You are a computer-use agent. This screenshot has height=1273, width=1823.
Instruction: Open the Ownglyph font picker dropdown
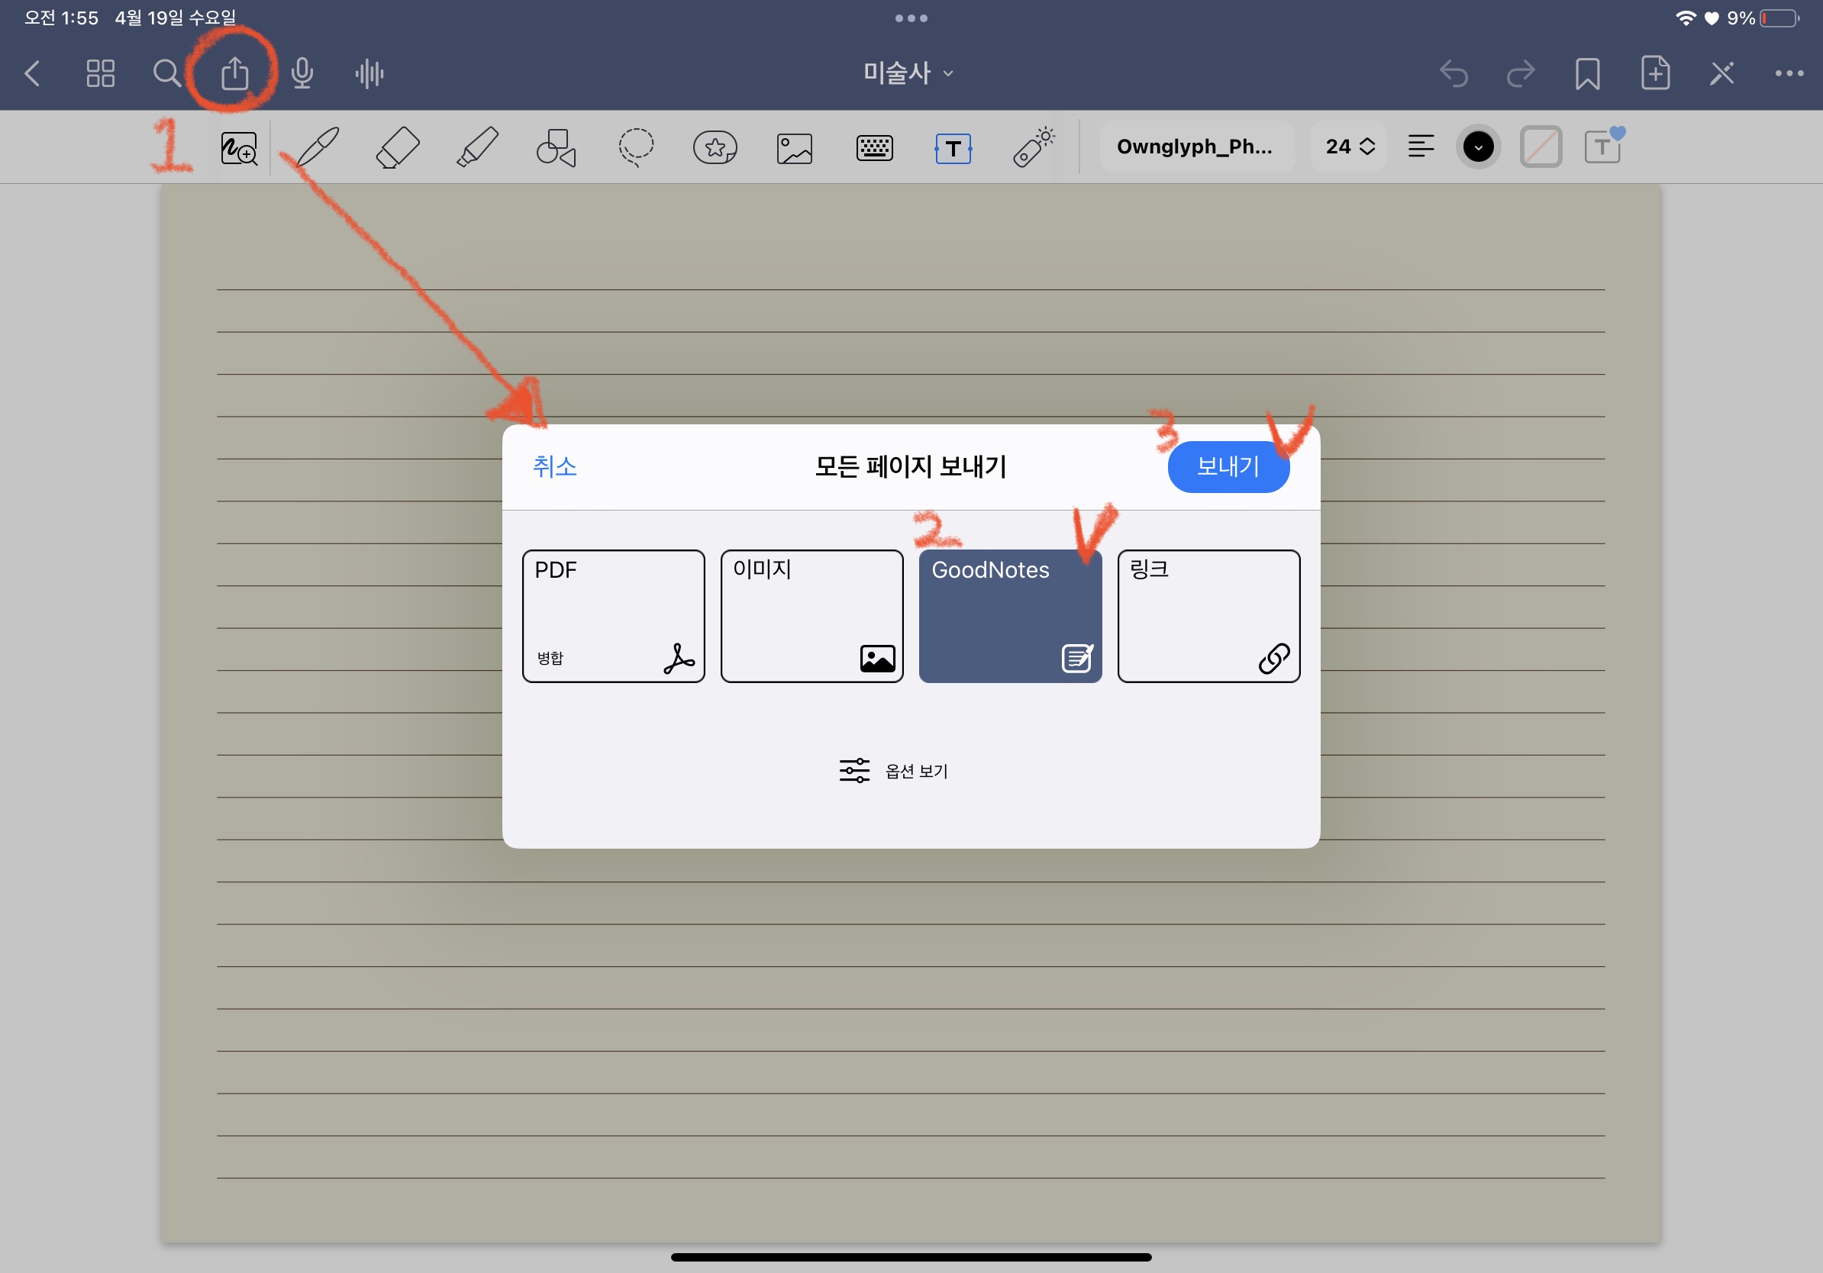pyautogui.click(x=1196, y=147)
